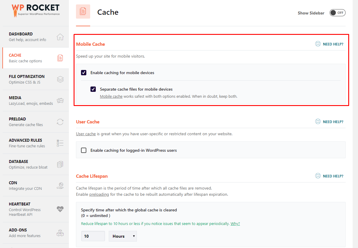Click the Advanced Rules checklist icon
The height and width of the screenshot is (248, 358).
pyautogui.click(x=60, y=143)
